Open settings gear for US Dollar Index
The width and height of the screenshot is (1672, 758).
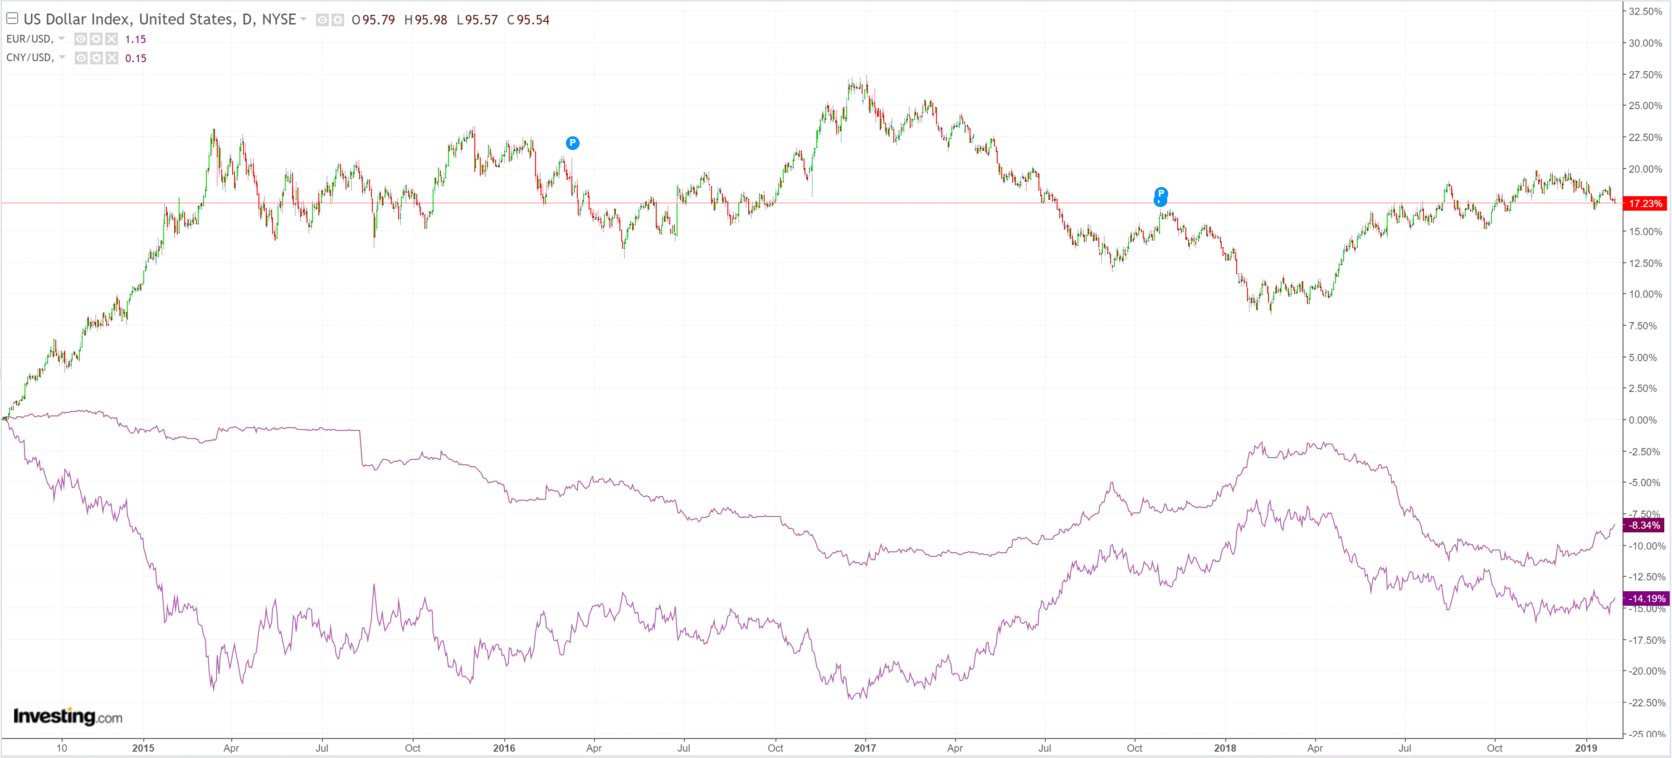coord(337,20)
